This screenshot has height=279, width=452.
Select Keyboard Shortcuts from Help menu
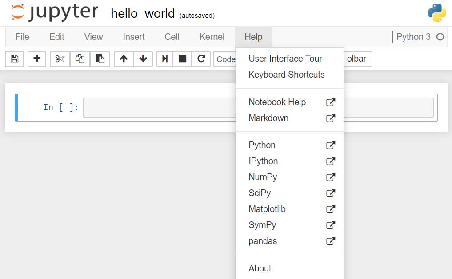click(287, 75)
